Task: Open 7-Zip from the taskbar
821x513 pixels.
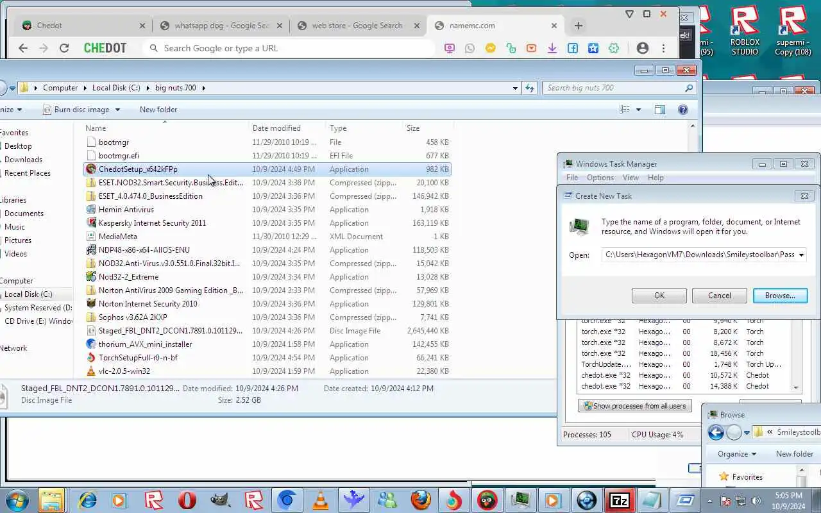Action: (x=619, y=500)
